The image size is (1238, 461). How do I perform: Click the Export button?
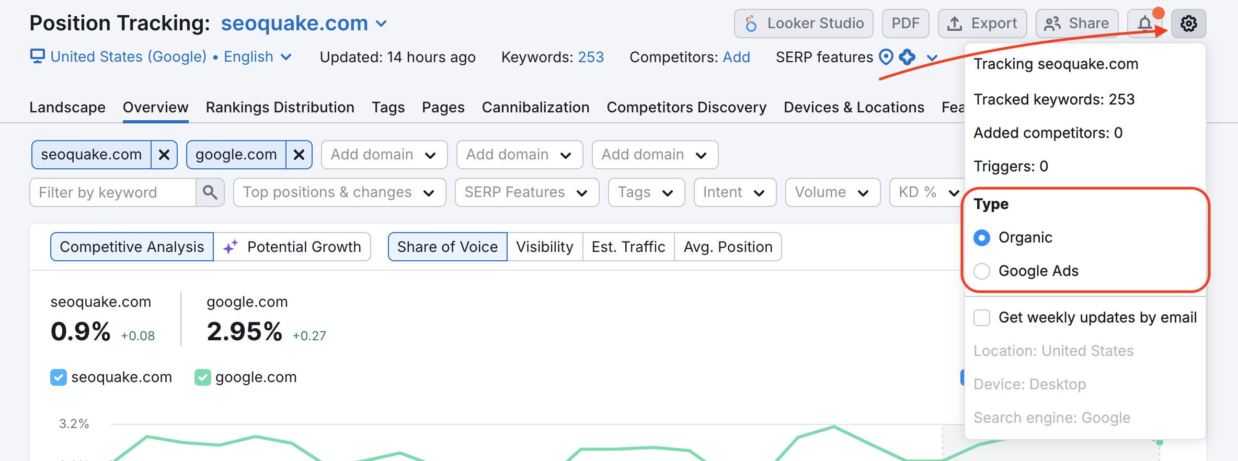[982, 24]
